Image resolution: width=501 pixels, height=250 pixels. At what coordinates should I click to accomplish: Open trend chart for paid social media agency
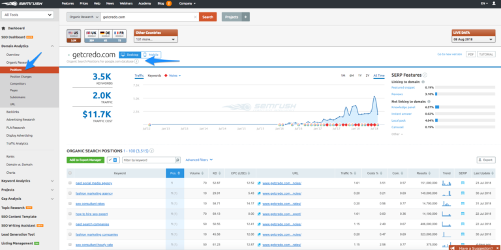[447, 183]
